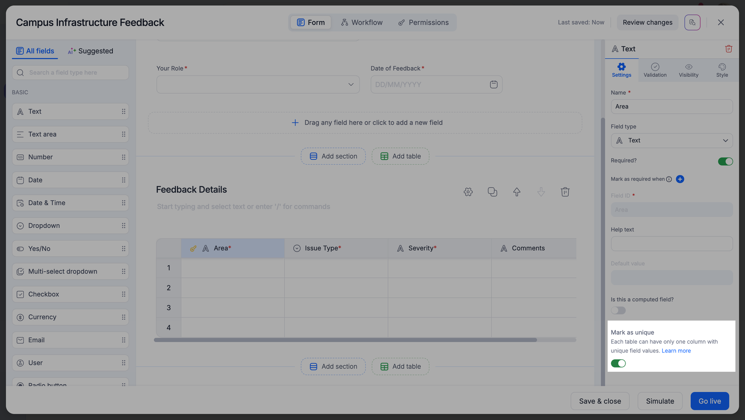
Task: Turn off the Required toggle
Action: [725, 161]
